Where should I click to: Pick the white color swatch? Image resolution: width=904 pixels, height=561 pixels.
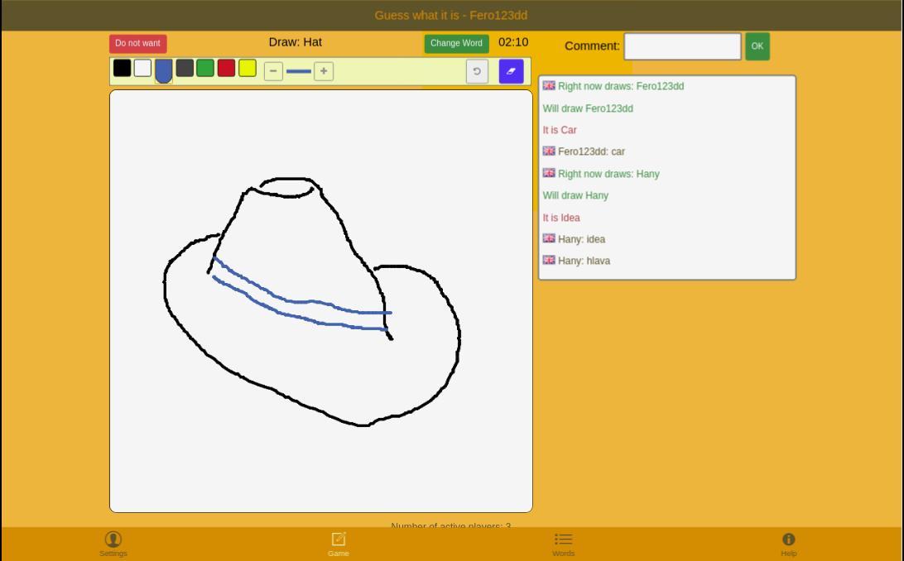tap(142, 68)
